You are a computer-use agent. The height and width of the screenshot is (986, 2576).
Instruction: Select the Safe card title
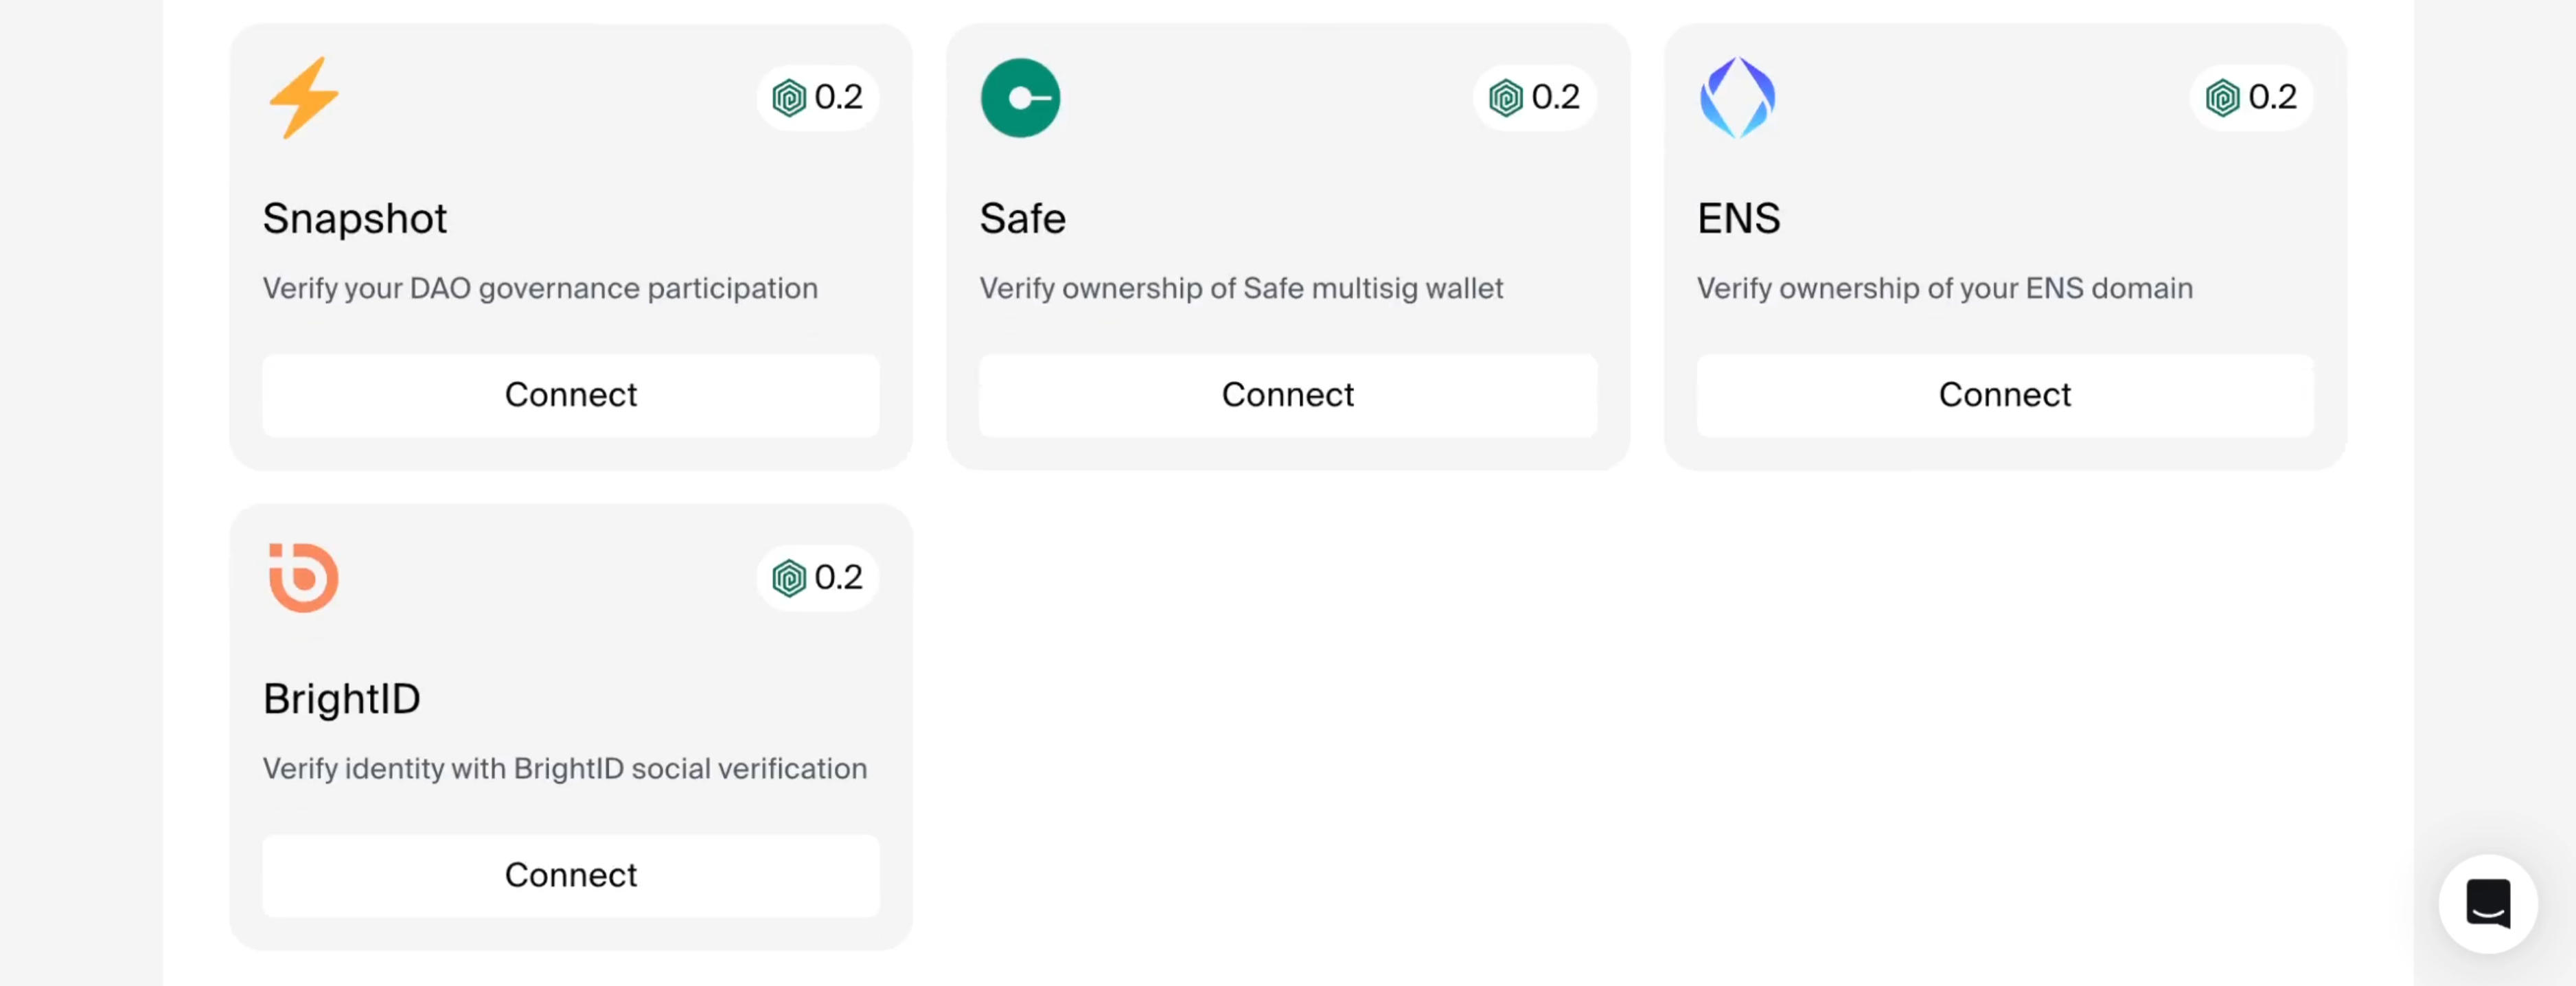click(x=1022, y=219)
